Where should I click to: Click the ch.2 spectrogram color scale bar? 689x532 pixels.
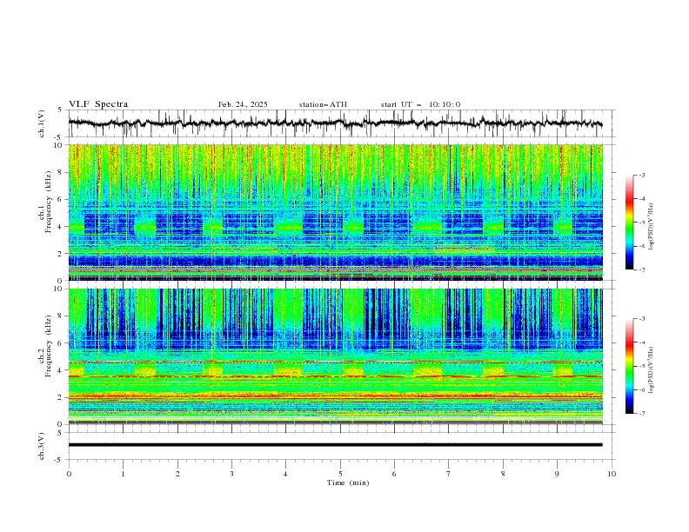[x=629, y=366]
